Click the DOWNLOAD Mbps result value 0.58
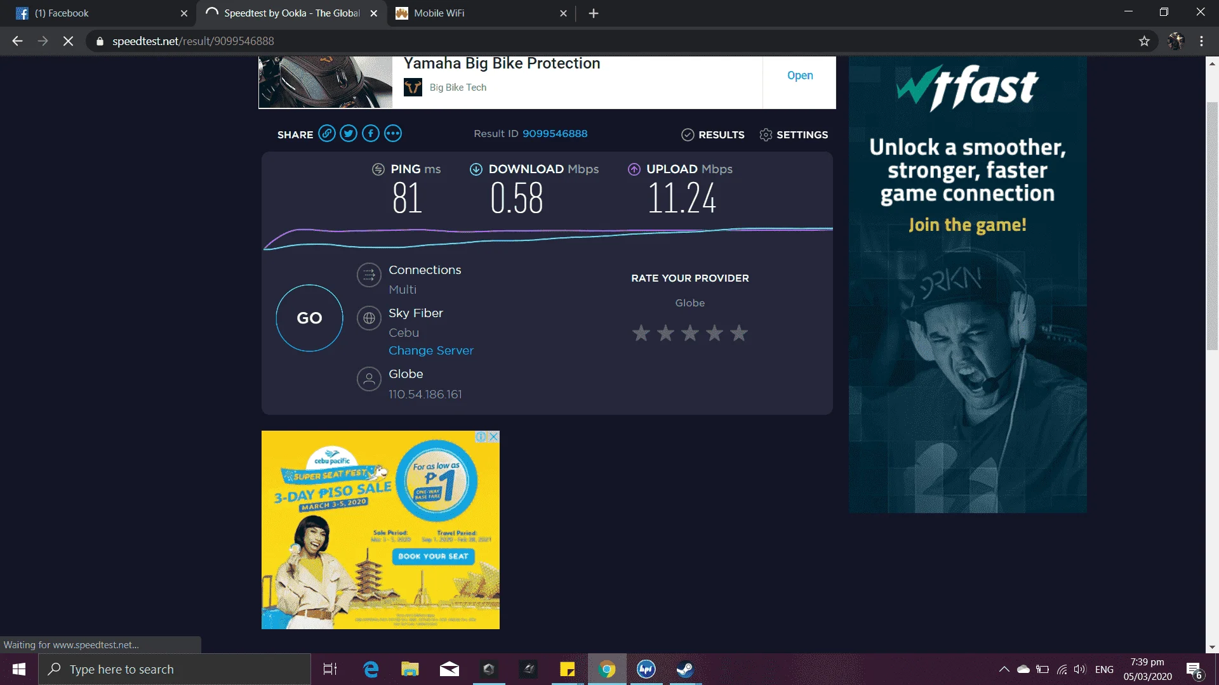 tap(517, 198)
